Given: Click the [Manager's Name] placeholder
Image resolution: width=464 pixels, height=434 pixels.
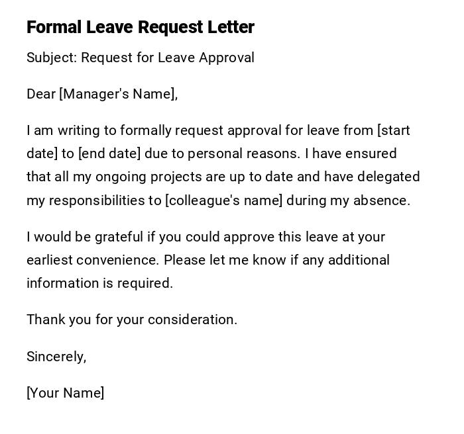Looking at the screenshot, I should pyautogui.click(x=119, y=94).
